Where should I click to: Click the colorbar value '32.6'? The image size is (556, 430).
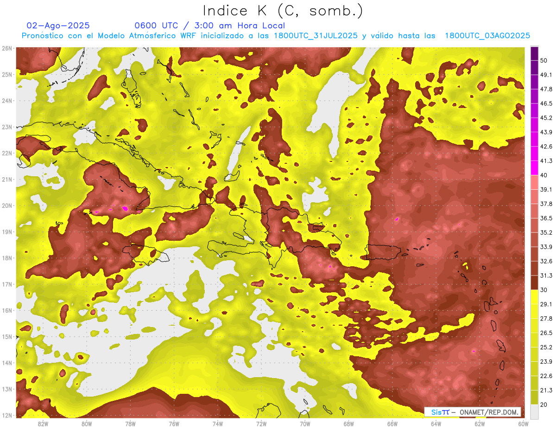[546, 262]
